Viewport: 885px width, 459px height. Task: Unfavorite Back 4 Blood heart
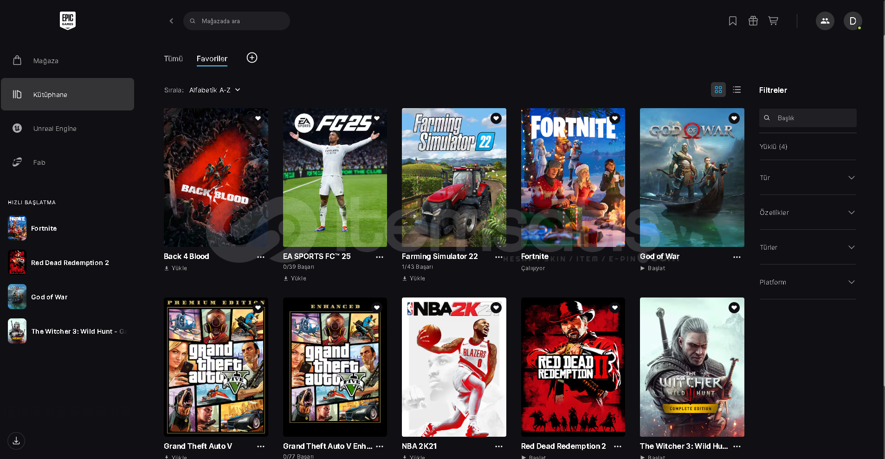(x=258, y=118)
